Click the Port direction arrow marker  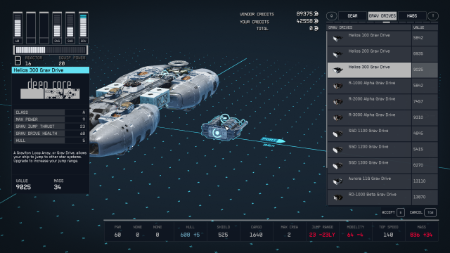tap(273, 140)
